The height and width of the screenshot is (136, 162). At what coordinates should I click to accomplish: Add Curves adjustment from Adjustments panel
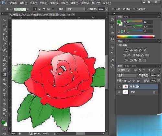point(136,50)
